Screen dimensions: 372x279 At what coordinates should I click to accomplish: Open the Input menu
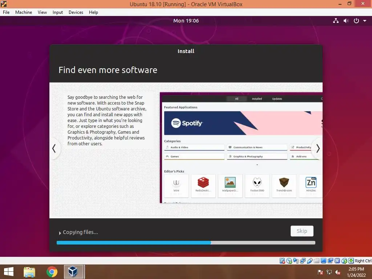(x=58, y=12)
